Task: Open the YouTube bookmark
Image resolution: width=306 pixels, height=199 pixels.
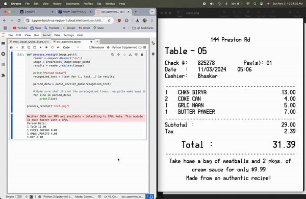Action: (20, 28)
